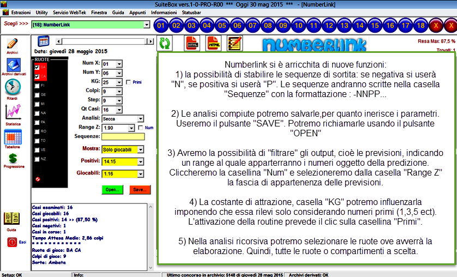Open the Servizio WebTek menu

(69, 13)
